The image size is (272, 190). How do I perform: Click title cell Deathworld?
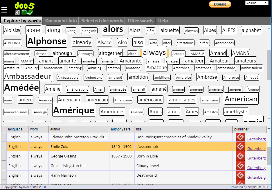click(x=183, y=175)
